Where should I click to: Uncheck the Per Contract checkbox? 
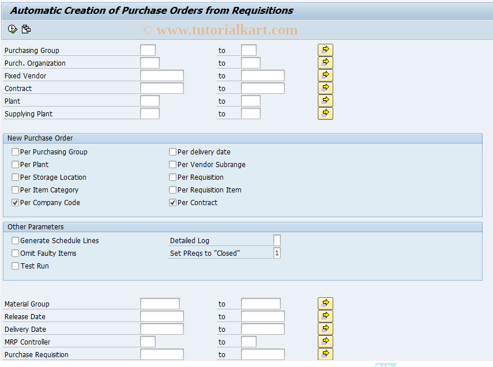pos(172,202)
